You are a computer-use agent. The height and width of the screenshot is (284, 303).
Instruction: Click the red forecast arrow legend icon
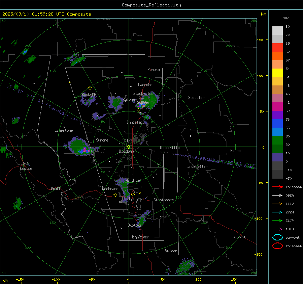(x=277, y=187)
